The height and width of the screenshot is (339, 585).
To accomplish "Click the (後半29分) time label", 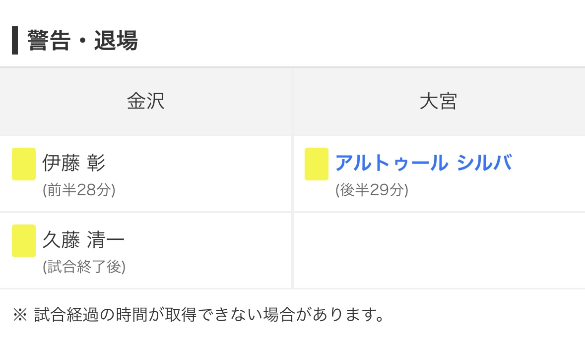I will [372, 190].
